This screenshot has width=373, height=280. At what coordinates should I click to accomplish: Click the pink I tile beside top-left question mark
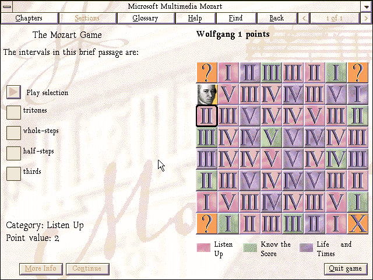coord(228,72)
